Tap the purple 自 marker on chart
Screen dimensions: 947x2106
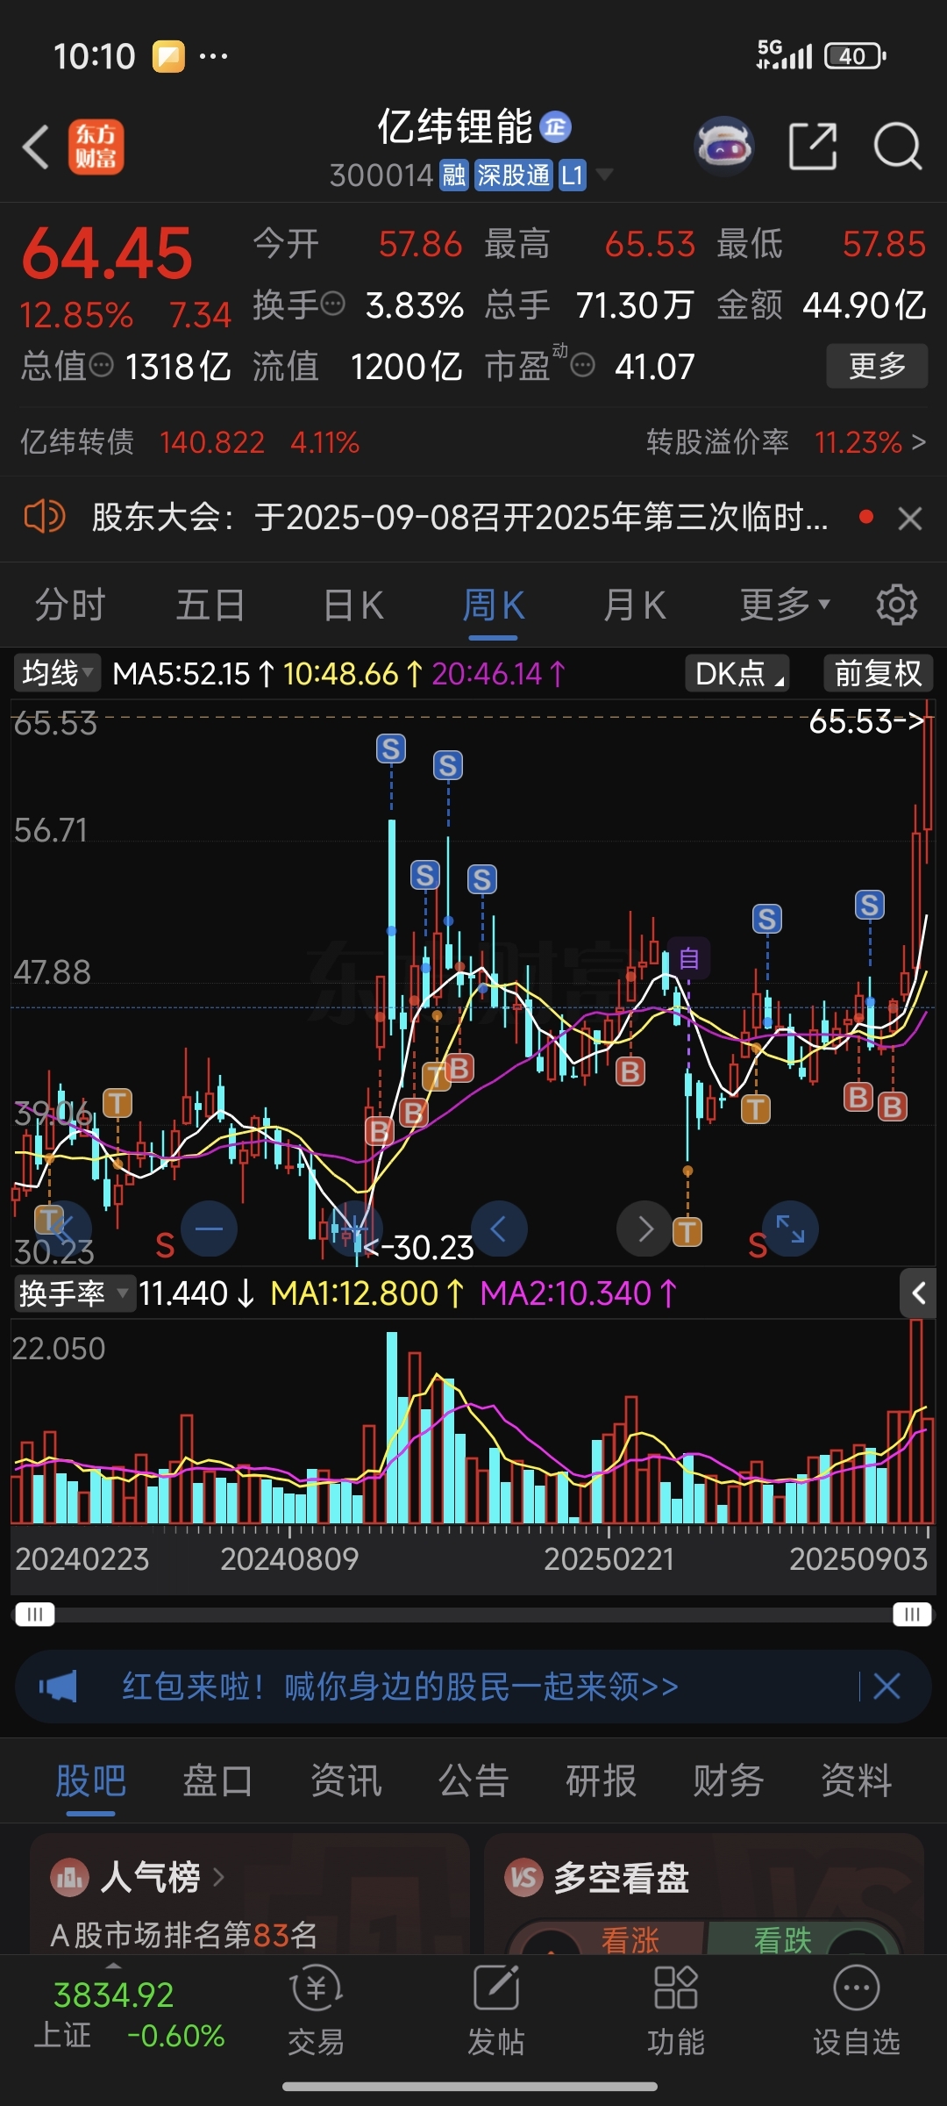point(689,957)
